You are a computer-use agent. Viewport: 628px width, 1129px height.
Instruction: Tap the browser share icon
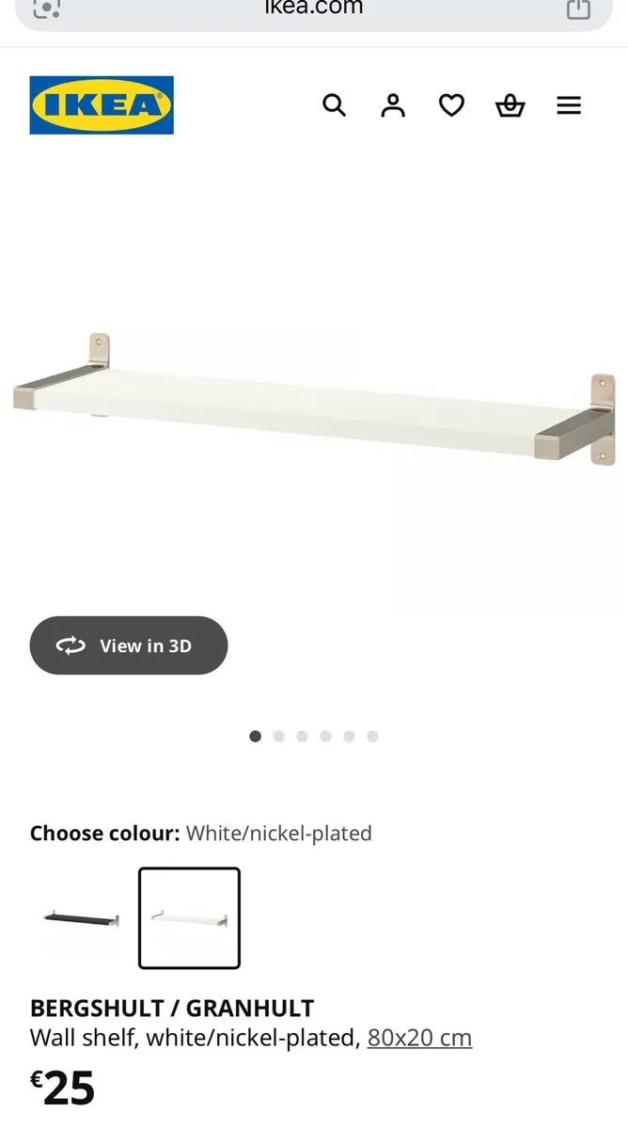(x=579, y=9)
